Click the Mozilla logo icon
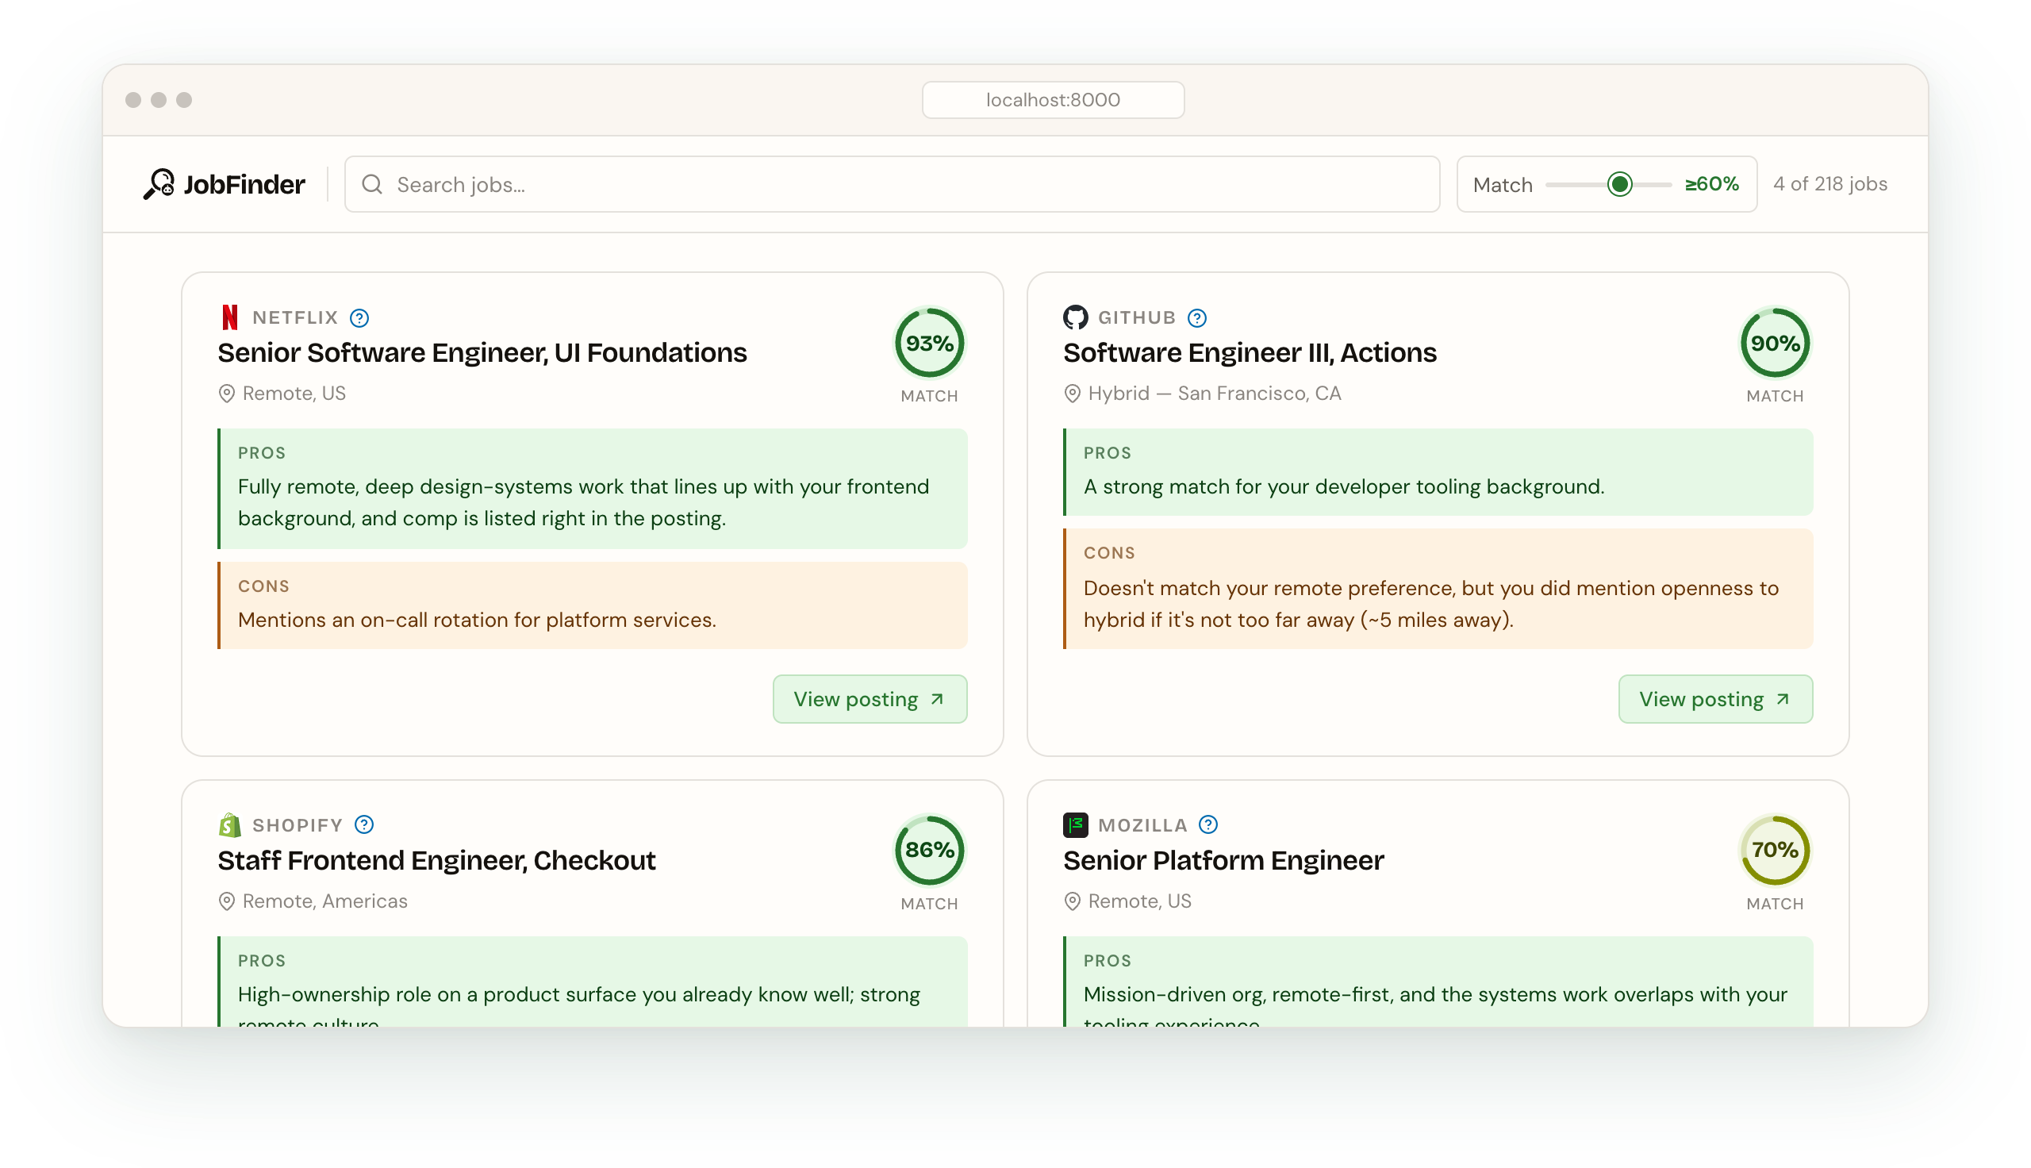2031x1168 pixels. point(1075,824)
